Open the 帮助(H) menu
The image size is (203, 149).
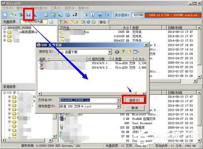tap(84, 8)
